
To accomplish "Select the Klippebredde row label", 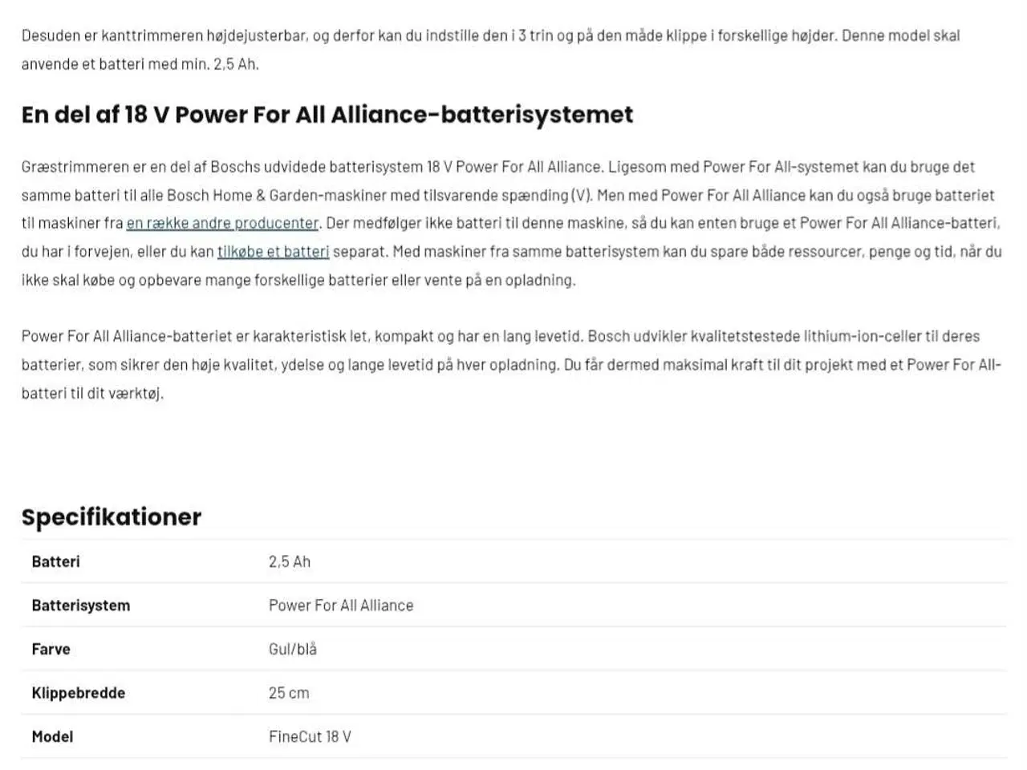I will point(78,693).
